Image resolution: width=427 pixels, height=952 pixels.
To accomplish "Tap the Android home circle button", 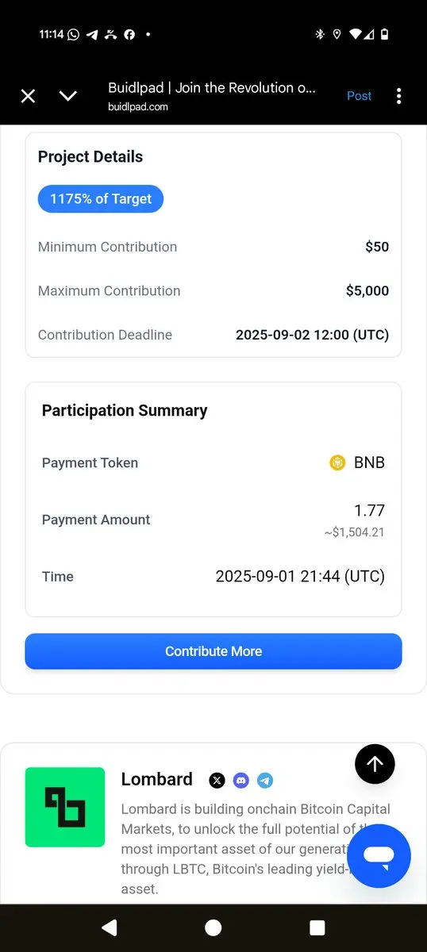I will pyautogui.click(x=213, y=927).
